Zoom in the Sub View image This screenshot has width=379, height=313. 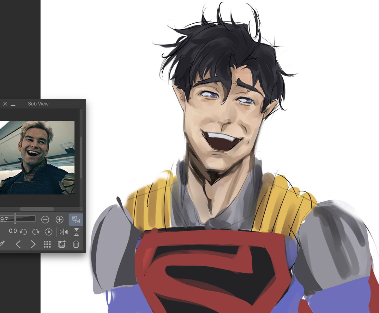[x=60, y=219]
